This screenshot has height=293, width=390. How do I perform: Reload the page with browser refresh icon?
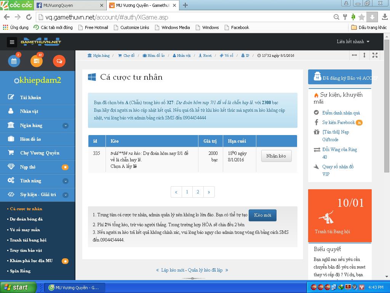coord(29,17)
